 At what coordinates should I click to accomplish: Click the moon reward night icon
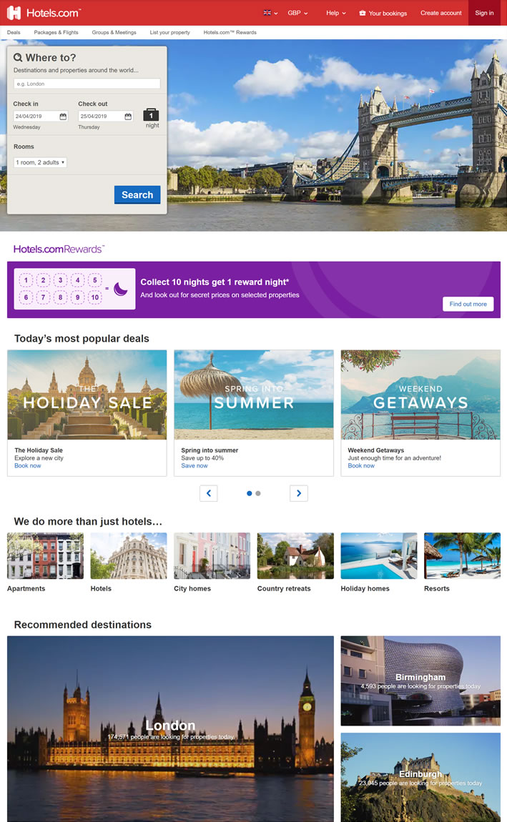(121, 289)
